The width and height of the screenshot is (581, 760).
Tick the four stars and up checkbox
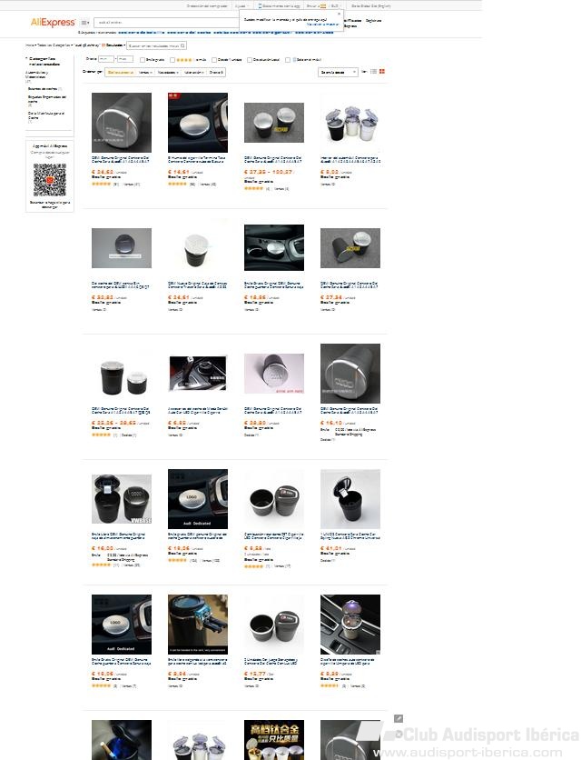pyautogui.click(x=172, y=60)
